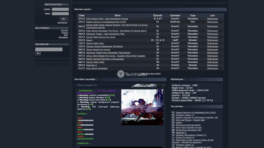
Task: Open Strike The Blood IV link
Action: tap(185, 138)
